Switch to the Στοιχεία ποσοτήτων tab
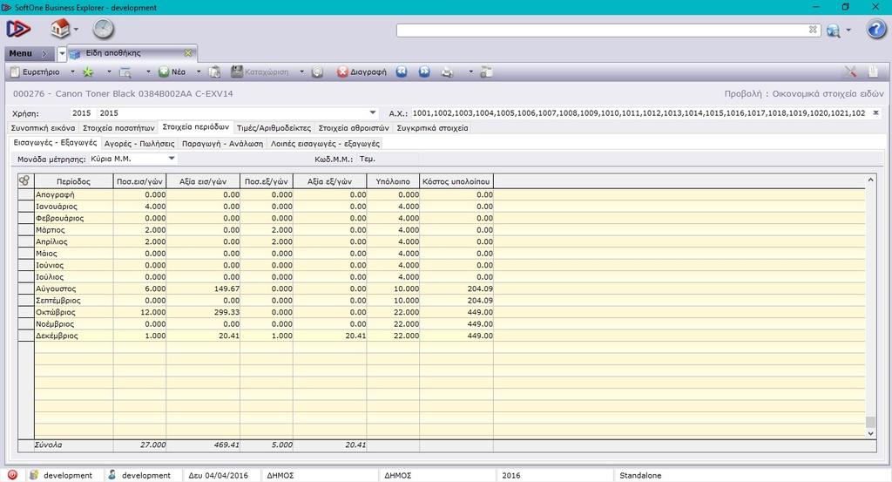Screen dimensions: 892x482 pyautogui.click(x=118, y=128)
